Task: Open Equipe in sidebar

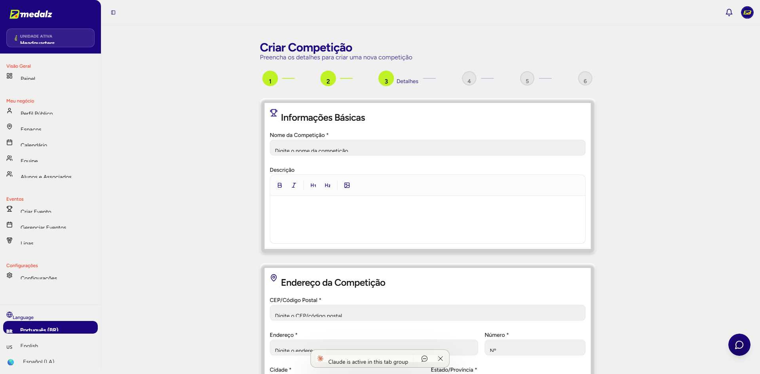Action: click(x=50, y=159)
